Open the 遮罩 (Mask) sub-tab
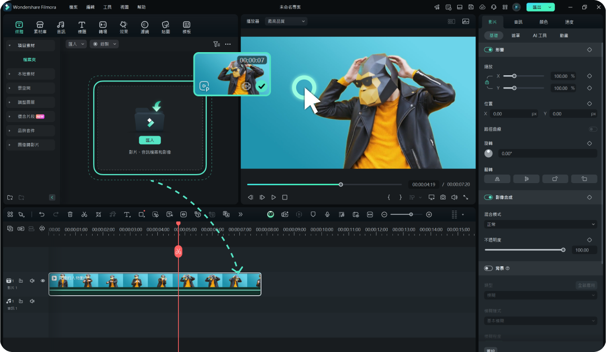Screen dimensions: 606x352 coord(516,36)
